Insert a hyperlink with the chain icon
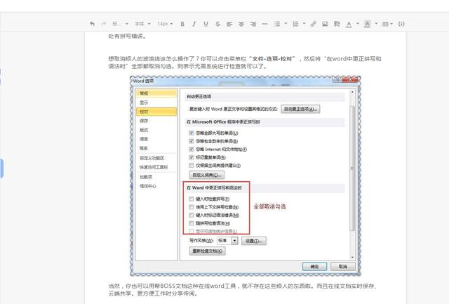 [x=314, y=24]
